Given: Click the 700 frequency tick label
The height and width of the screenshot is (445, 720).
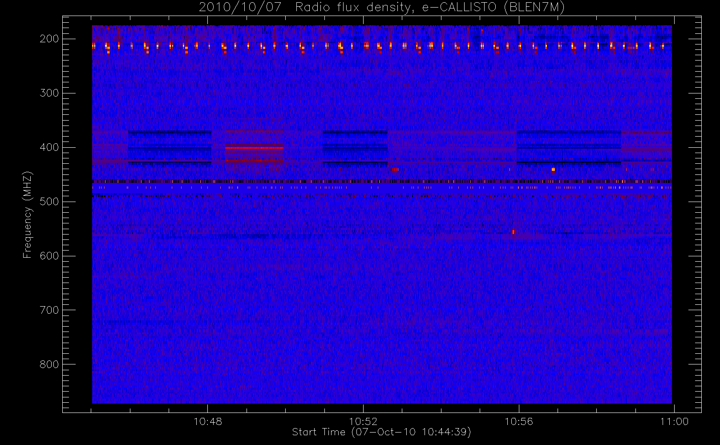Looking at the screenshot, I should click(49, 310).
